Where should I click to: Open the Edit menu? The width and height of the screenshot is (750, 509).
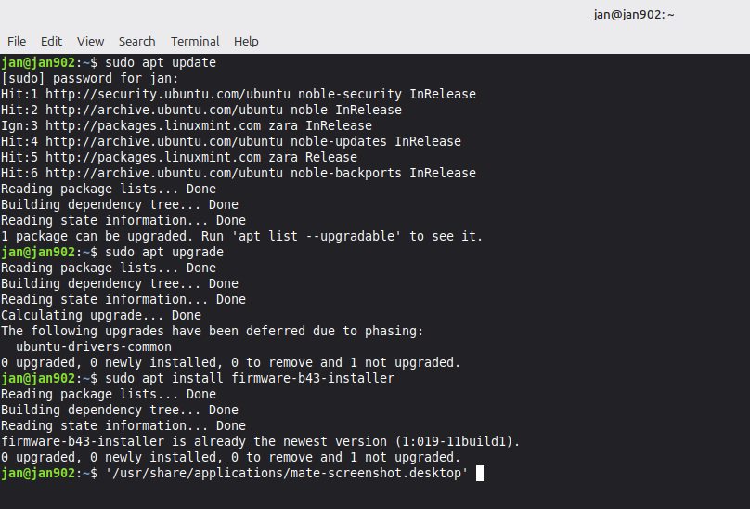point(51,41)
